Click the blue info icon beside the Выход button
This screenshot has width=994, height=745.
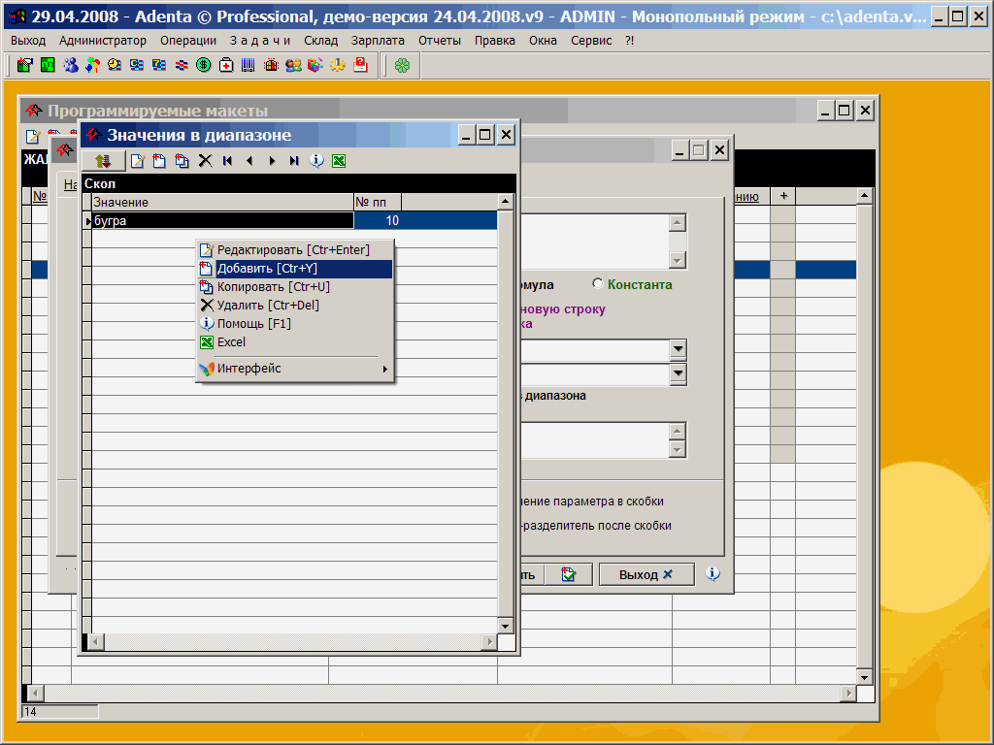tap(712, 574)
